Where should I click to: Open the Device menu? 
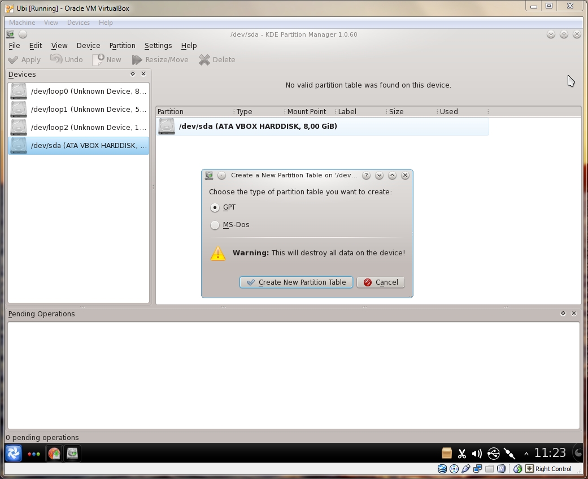click(89, 45)
